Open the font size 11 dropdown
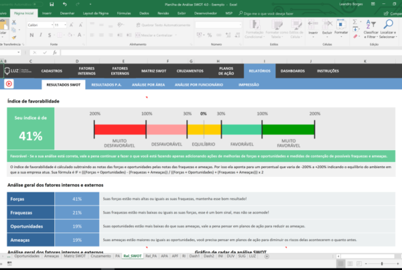The height and width of the screenshot is (270, 402). coord(65,25)
